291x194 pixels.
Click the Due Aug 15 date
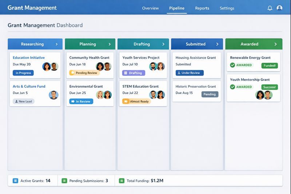point(184,93)
